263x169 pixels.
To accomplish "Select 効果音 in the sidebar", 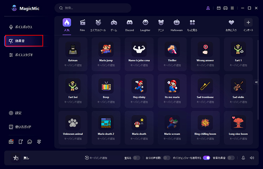I will coord(24,41).
